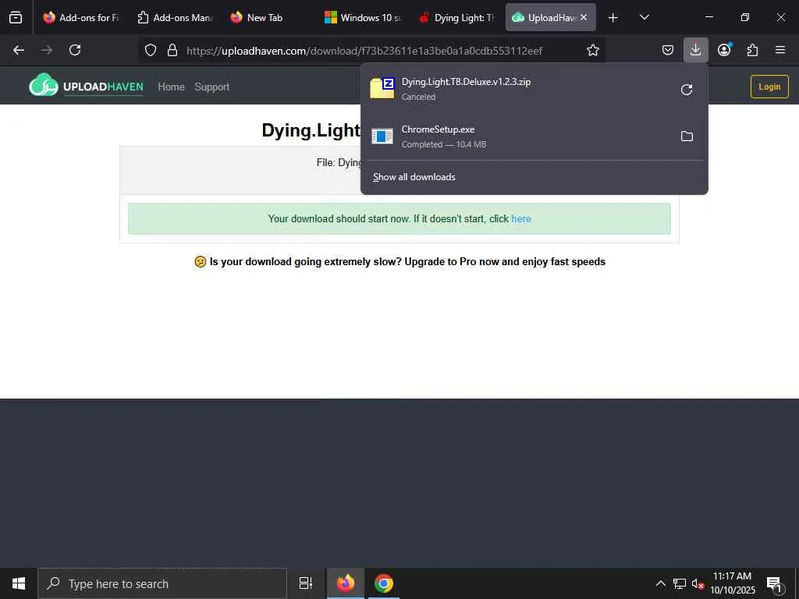
Task: Launch Chrome from taskbar
Action: click(x=384, y=583)
